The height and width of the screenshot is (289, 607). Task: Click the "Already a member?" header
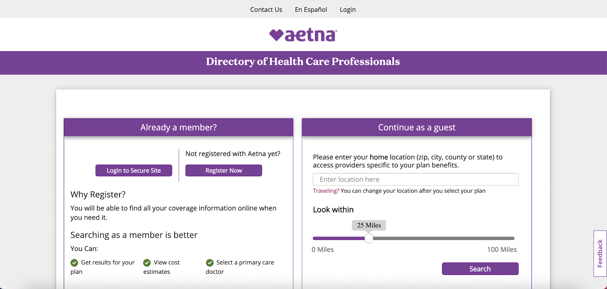178,127
